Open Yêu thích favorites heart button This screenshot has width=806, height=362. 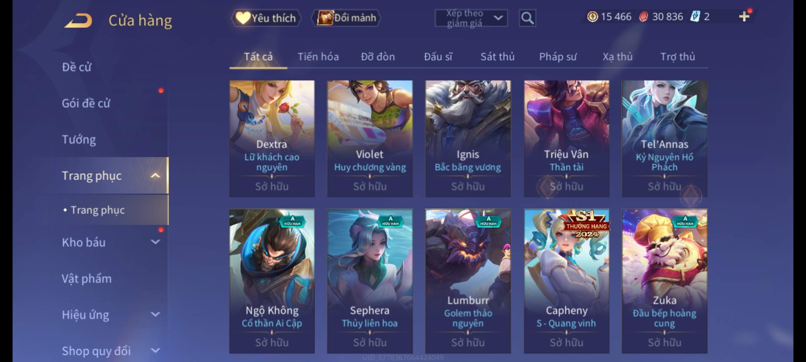pyautogui.click(x=266, y=18)
